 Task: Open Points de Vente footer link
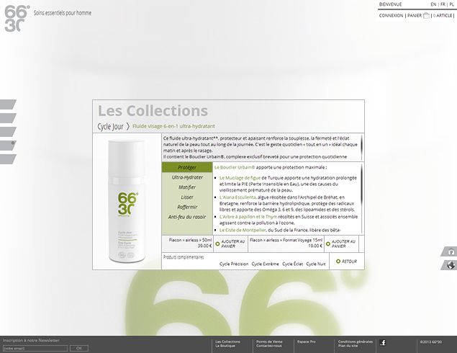pos(269,341)
